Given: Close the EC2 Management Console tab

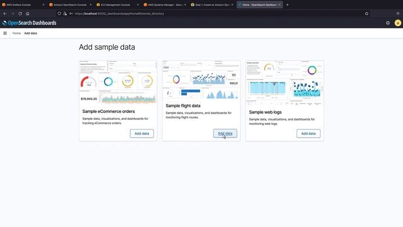Looking at the screenshot, I should [x=138, y=4].
